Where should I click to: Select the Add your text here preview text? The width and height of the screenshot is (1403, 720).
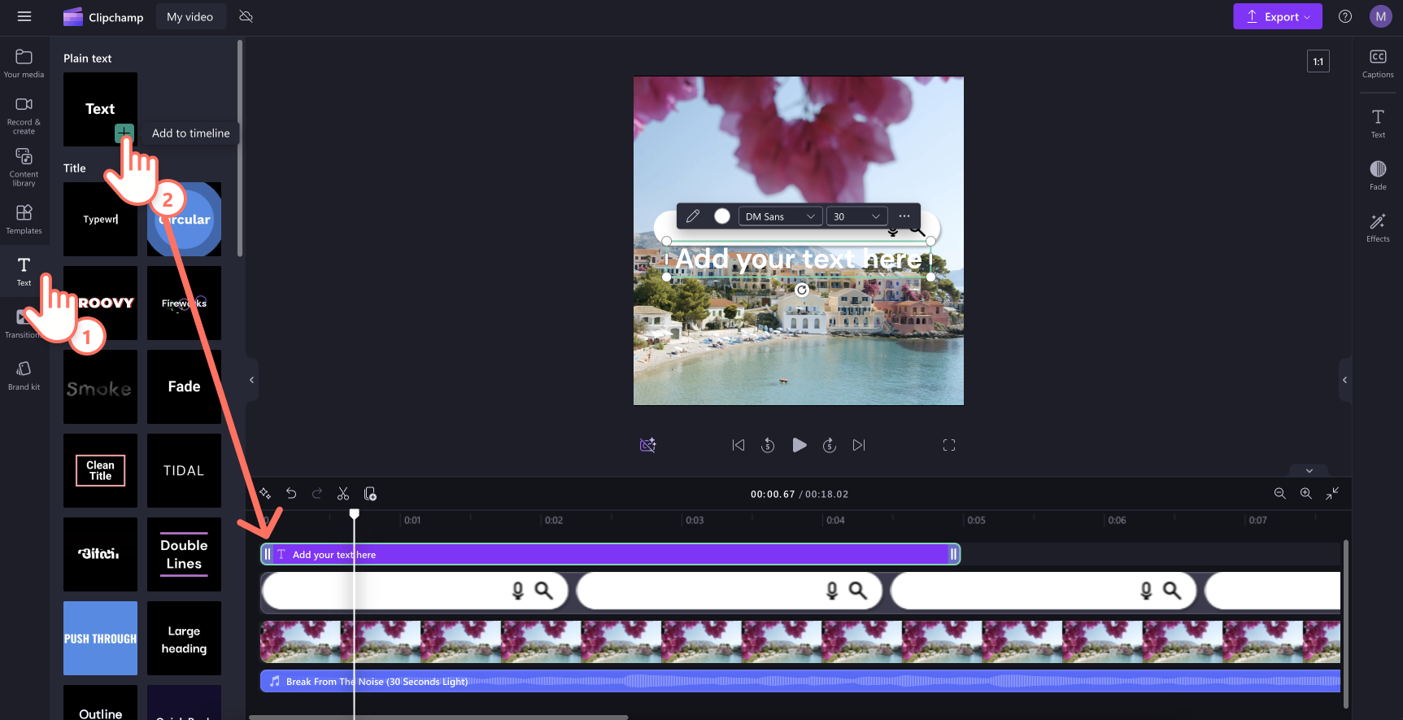tap(799, 259)
